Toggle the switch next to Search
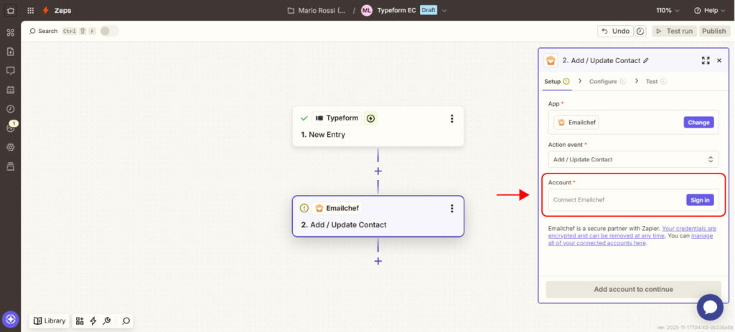735x332 pixels. (x=109, y=31)
